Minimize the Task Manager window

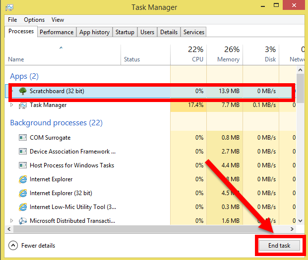click(x=263, y=6)
